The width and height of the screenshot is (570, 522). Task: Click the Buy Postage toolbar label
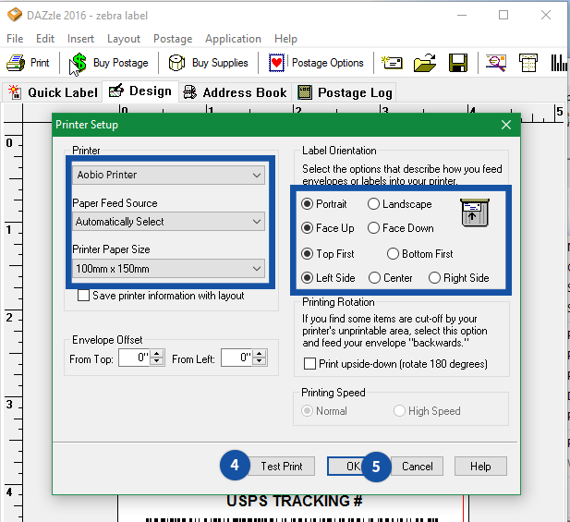pos(121,63)
